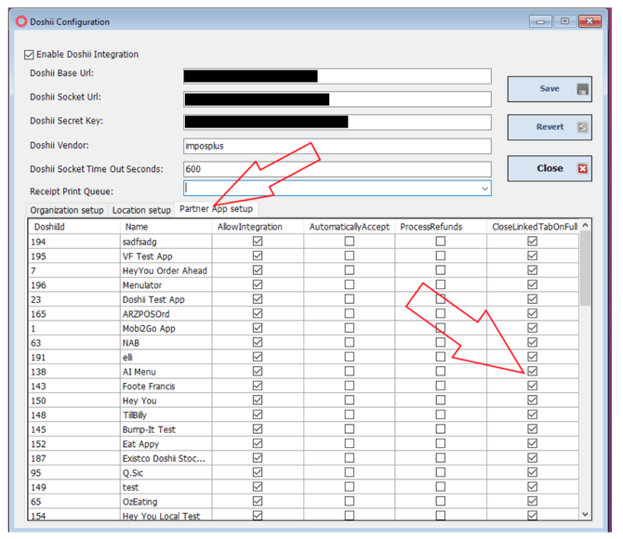623x539 pixels.
Task: Click the Doshii Base Url field
Action: click(338, 76)
